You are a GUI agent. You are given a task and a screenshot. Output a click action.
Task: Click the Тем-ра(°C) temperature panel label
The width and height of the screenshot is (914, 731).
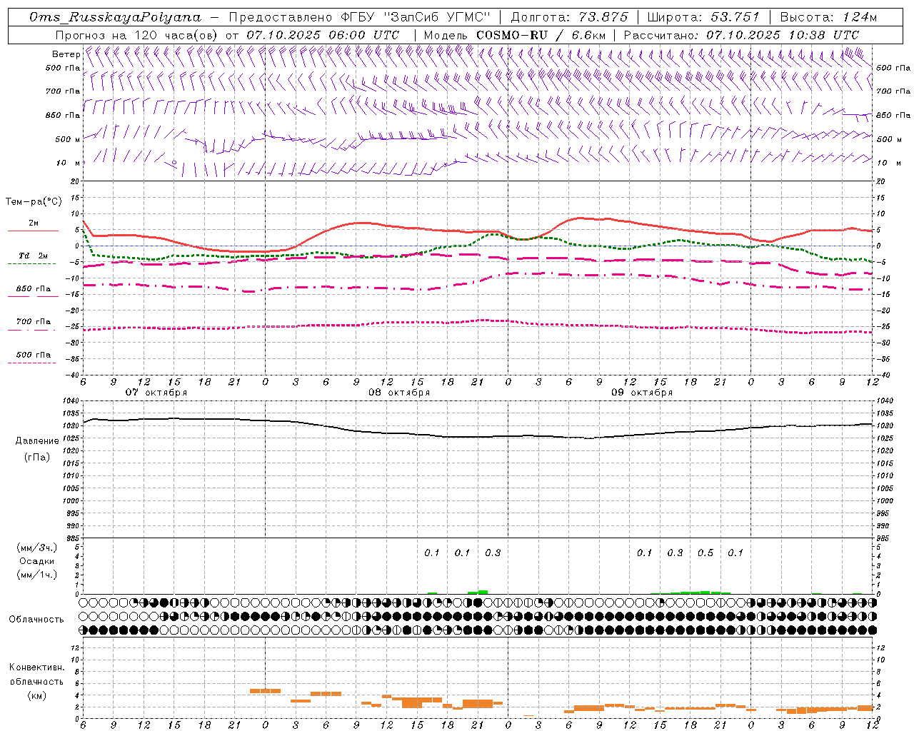click(34, 202)
